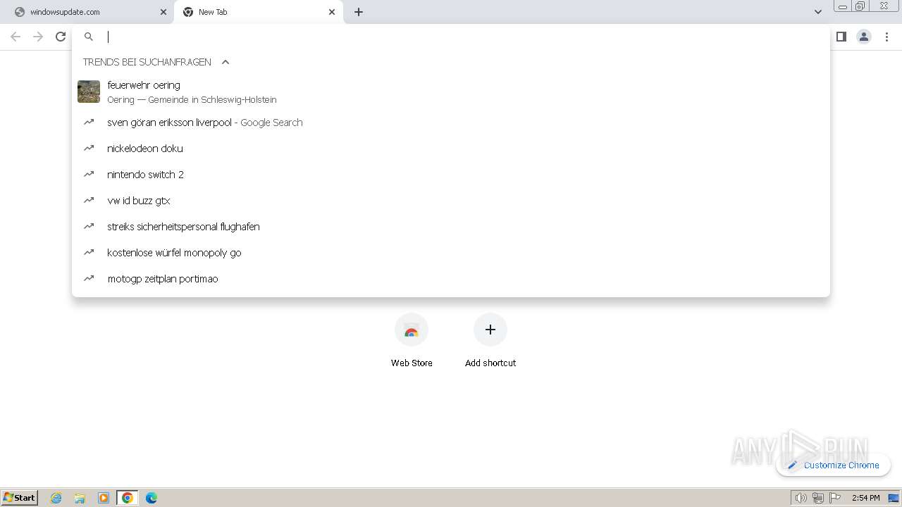The width and height of the screenshot is (902, 507).
Task: Open File Explorer from the taskbar
Action: pyautogui.click(x=80, y=498)
